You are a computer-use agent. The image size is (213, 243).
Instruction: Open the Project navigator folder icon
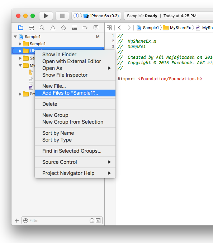tap(20, 28)
